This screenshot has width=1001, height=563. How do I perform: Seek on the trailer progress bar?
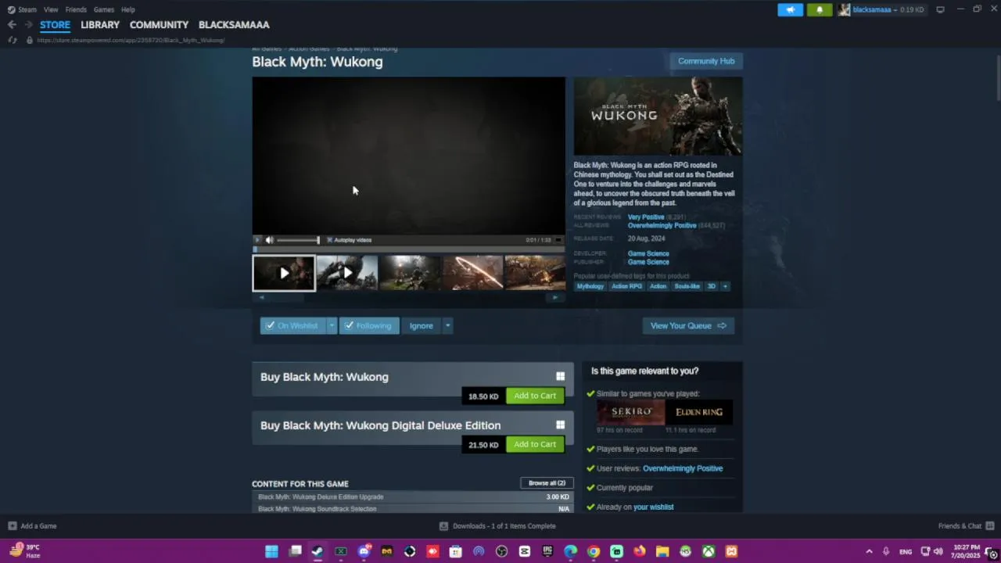click(408, 249)
